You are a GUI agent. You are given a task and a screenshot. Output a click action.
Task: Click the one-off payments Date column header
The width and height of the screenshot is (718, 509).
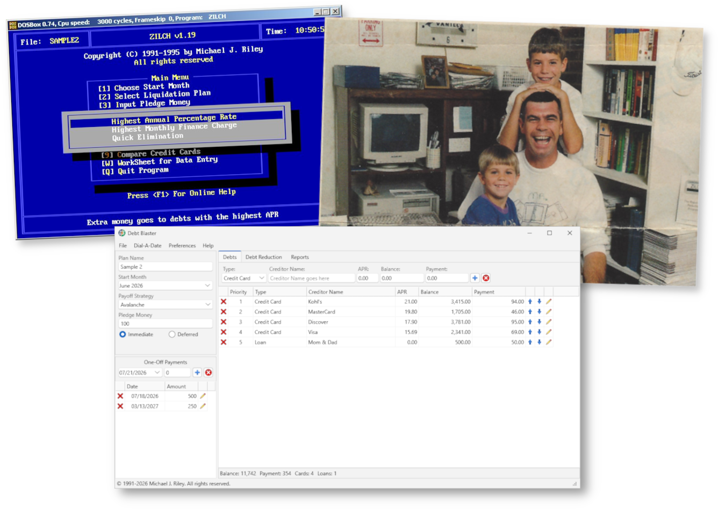[x=145, y=386]
